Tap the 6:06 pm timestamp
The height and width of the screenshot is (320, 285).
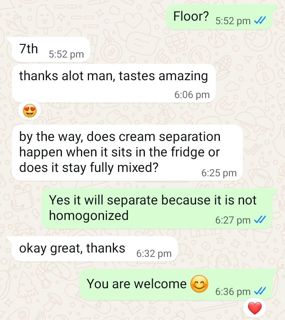click(192, 95)
